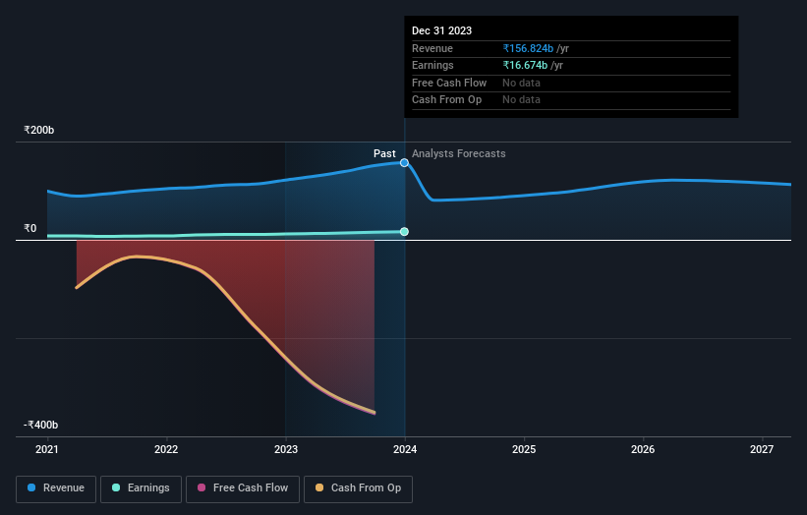The height and width of the screenshot is (515, 807).
Task: Click the tooltip Earnings row label
Action: [432, 65]
